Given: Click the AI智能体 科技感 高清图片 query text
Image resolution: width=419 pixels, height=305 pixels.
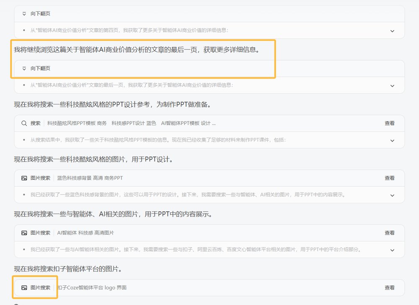Looking at the screenshot, I should coord(85,233).
